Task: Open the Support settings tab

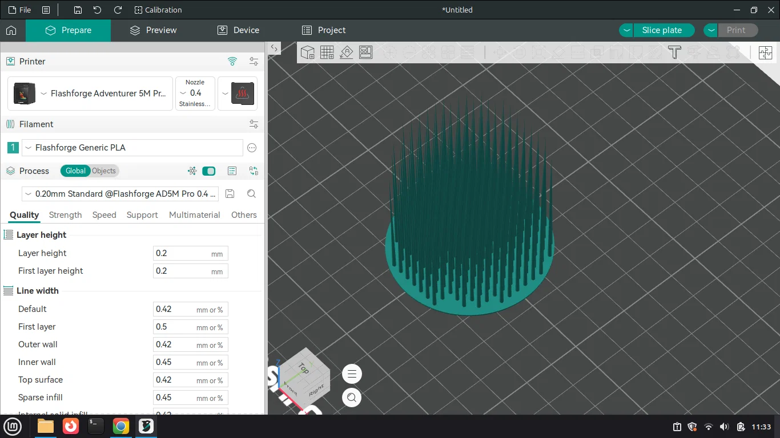Action: [142, 215]
